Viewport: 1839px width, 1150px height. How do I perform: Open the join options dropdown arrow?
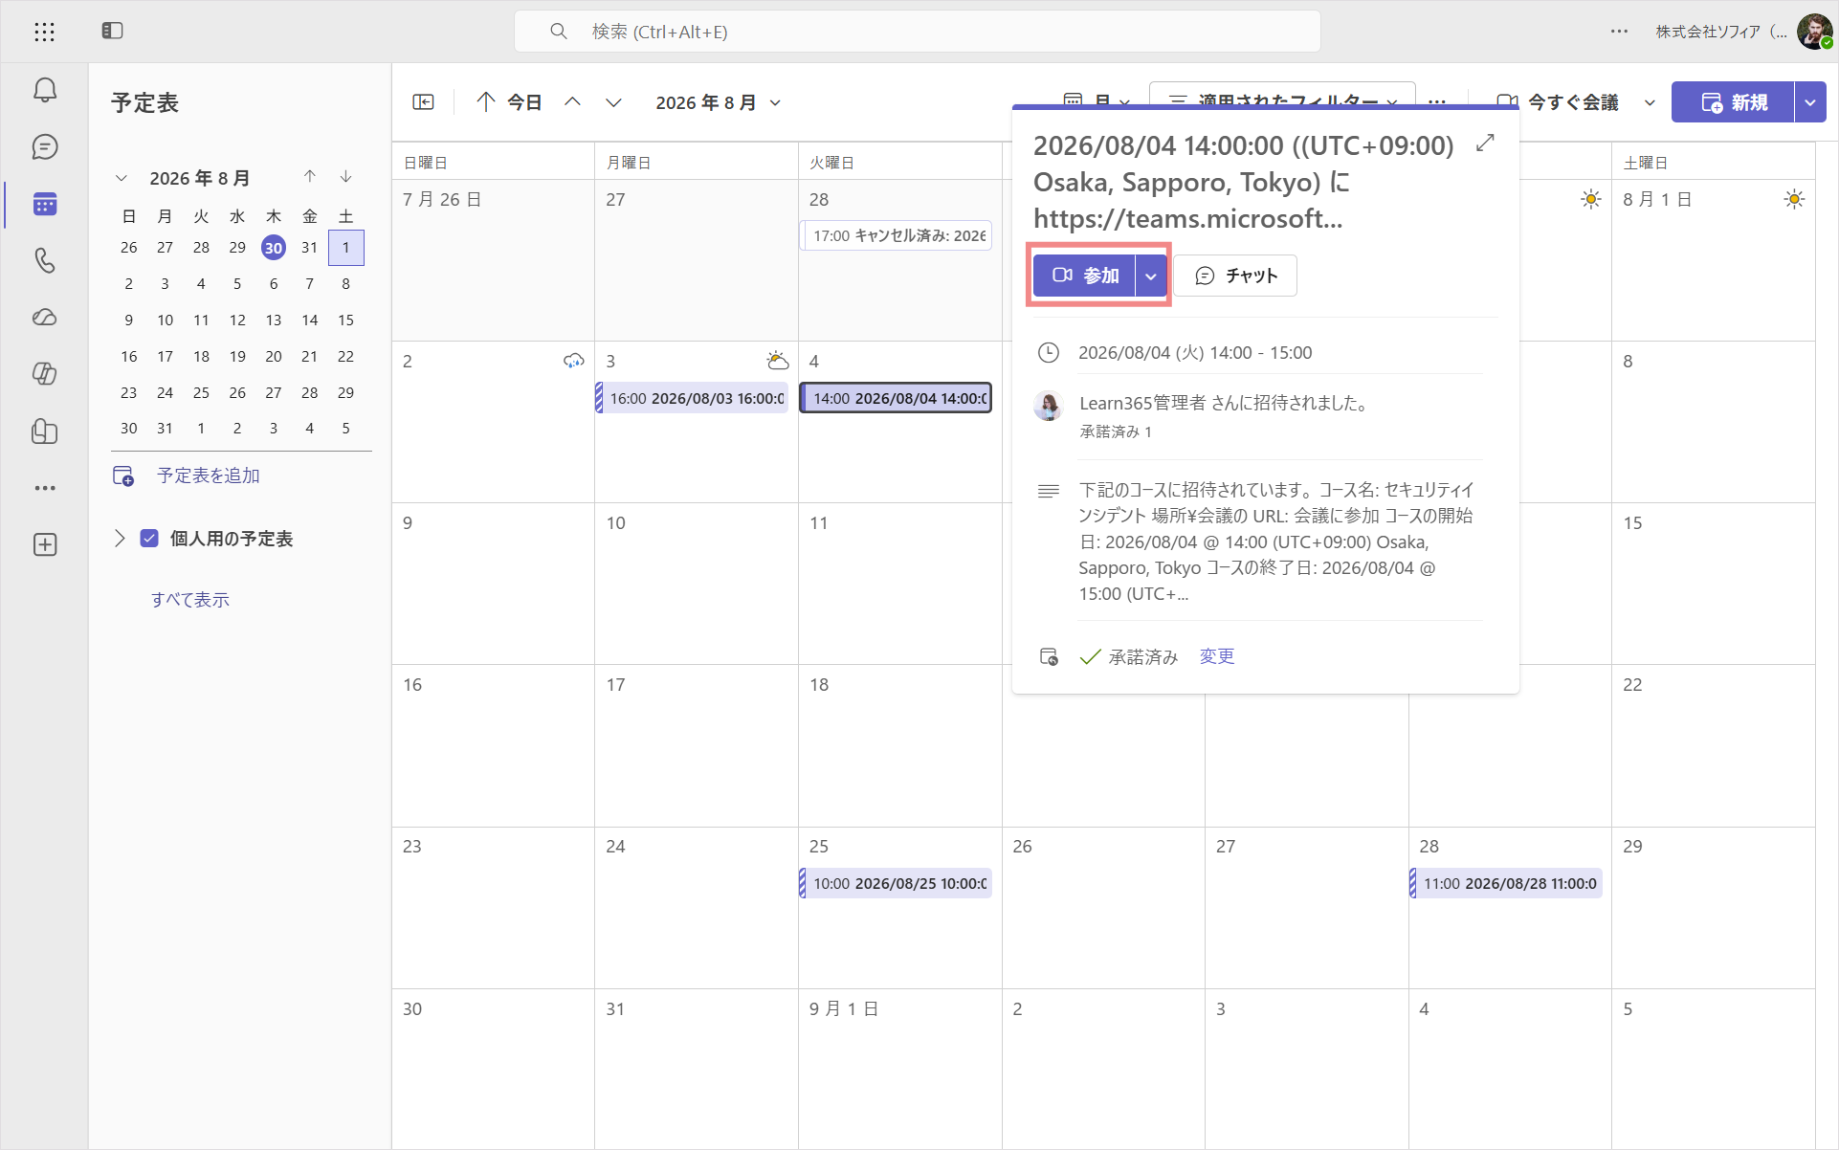1151,276
